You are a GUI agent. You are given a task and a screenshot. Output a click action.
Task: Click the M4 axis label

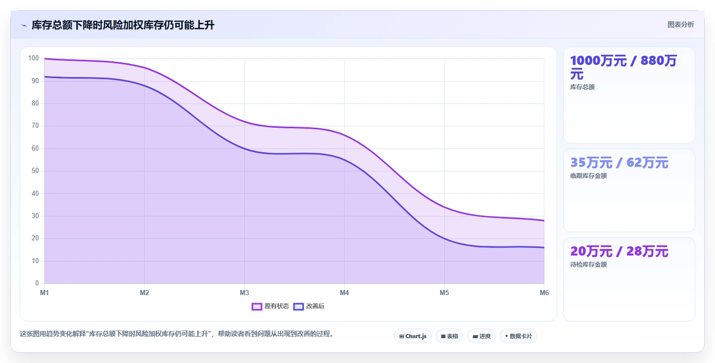coord(344,293)
